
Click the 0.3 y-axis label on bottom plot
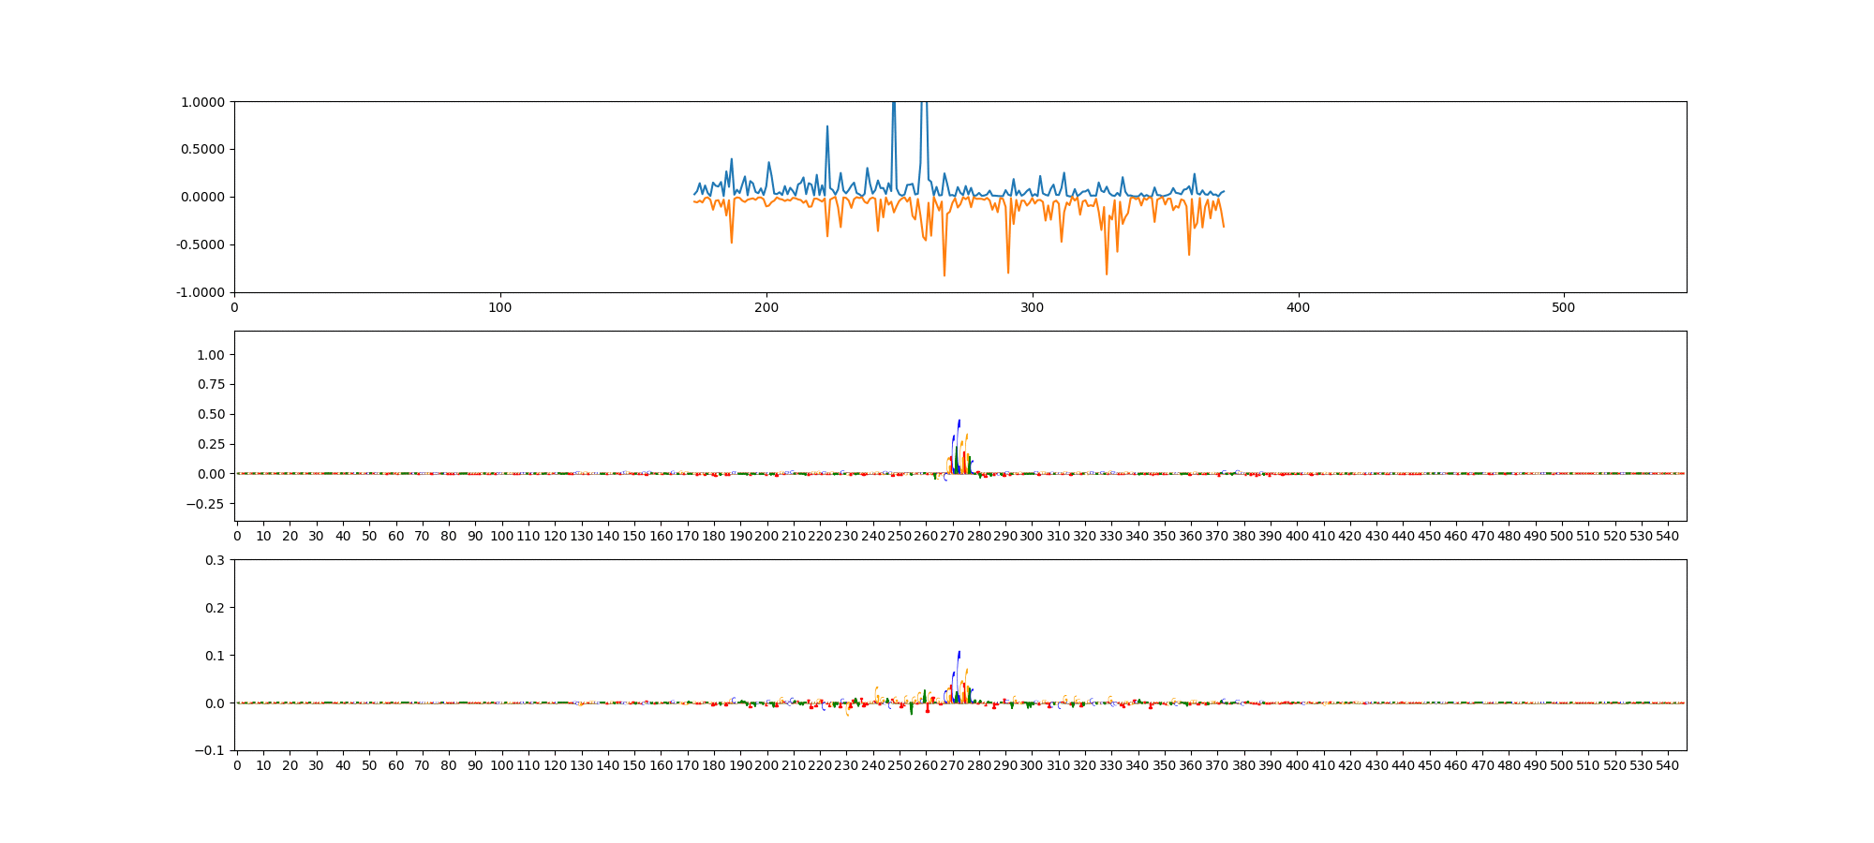tap(215, 560)
